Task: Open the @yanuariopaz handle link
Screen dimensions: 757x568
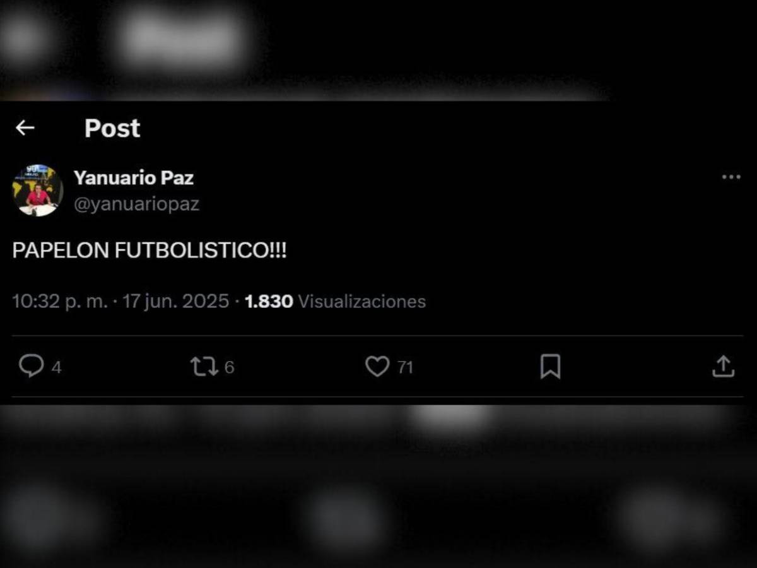Action: coord(137,204)
